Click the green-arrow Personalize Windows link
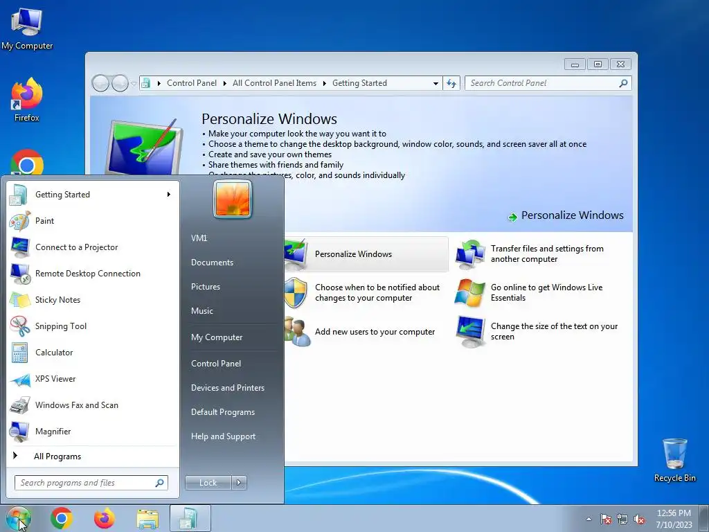 pos(566,215)
